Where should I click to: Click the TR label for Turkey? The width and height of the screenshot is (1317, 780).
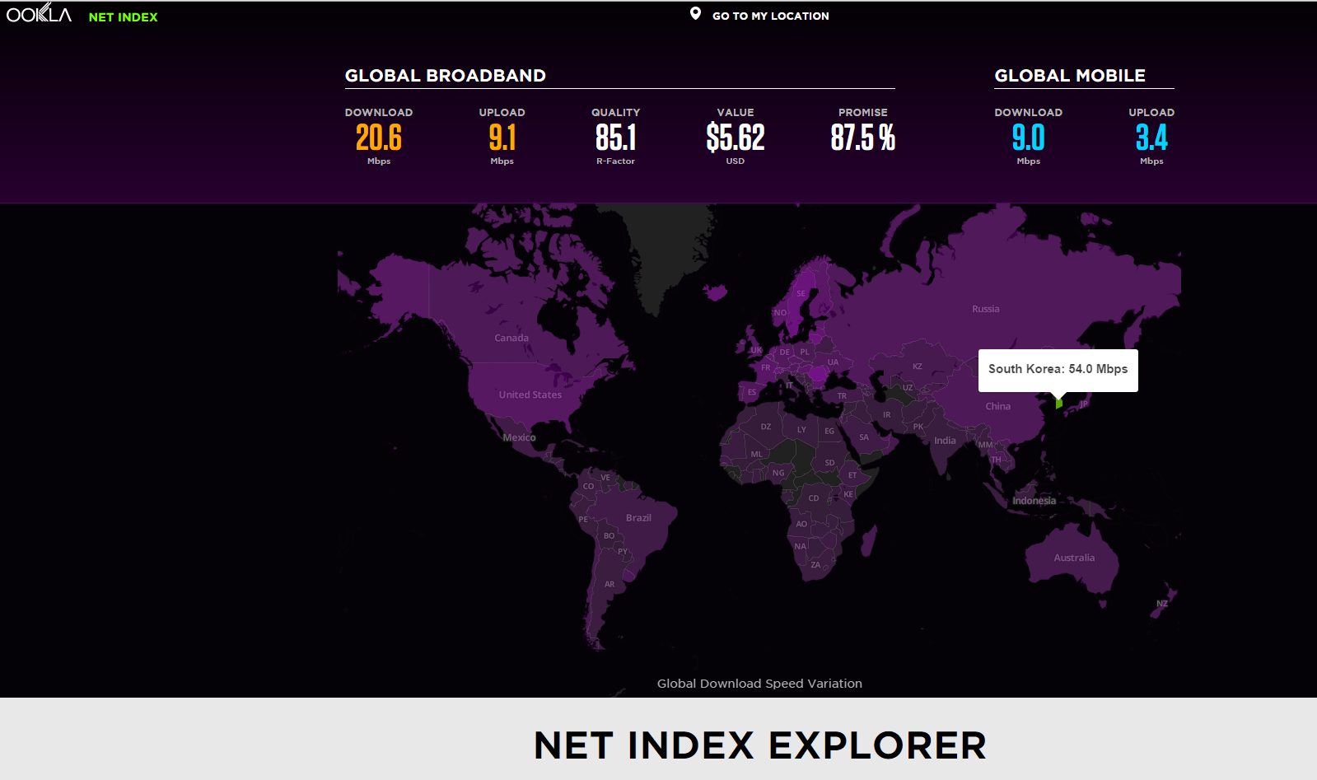click(x=842, y=396)
